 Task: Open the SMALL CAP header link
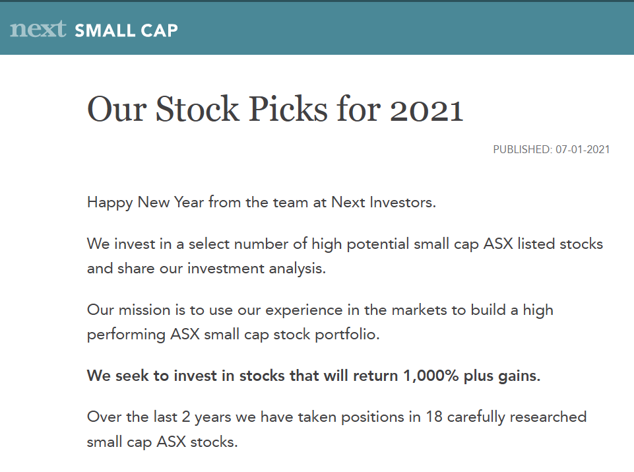pos(126,31)
